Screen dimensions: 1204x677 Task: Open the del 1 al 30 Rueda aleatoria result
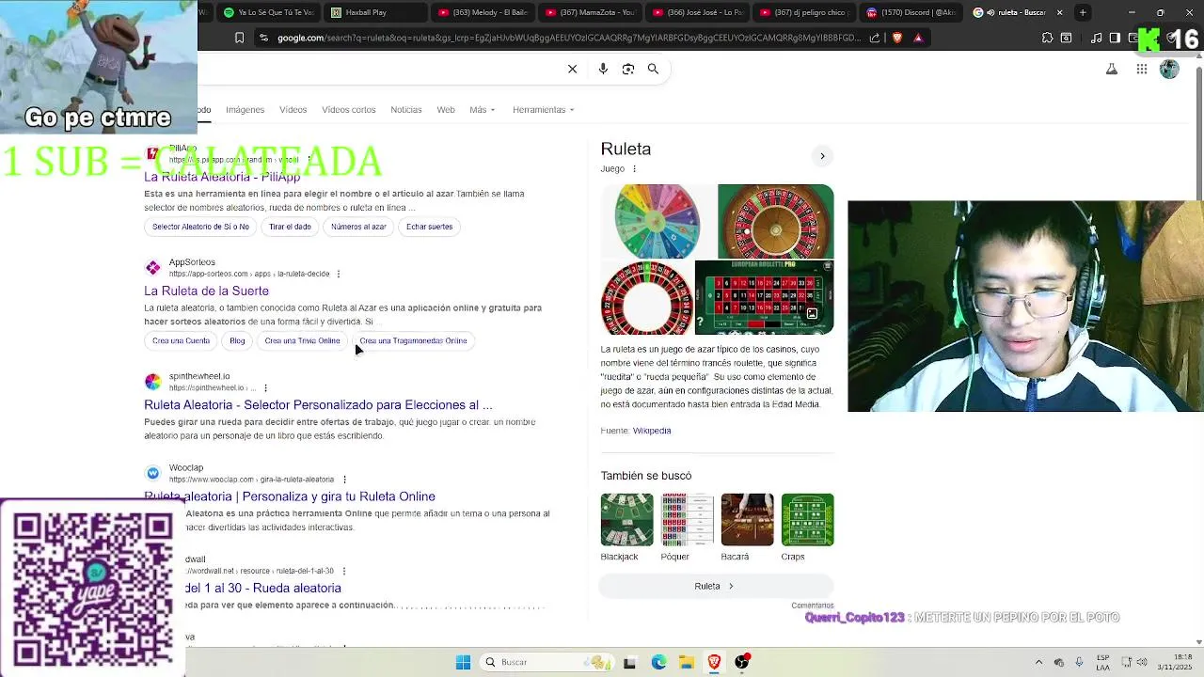point(263,588)
